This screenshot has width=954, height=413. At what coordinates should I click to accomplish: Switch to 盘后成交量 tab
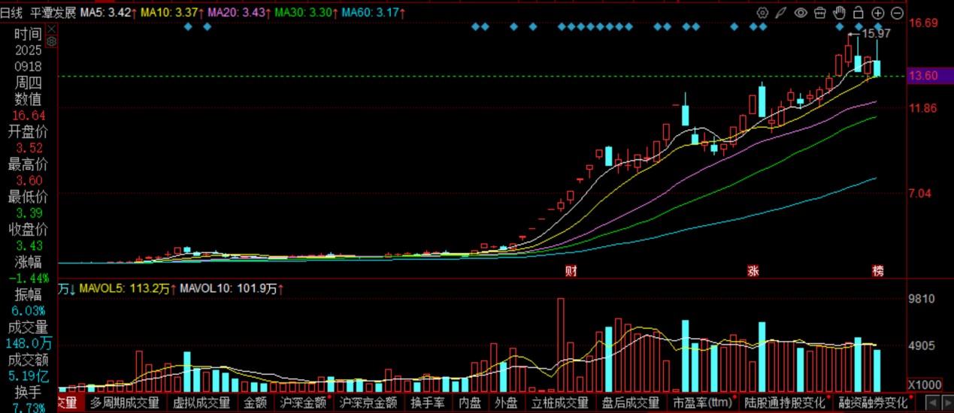[x=630, y=403]
